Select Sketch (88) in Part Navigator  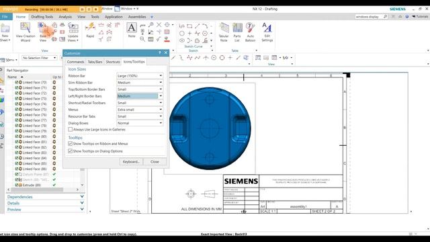click(x=36, y=179)
